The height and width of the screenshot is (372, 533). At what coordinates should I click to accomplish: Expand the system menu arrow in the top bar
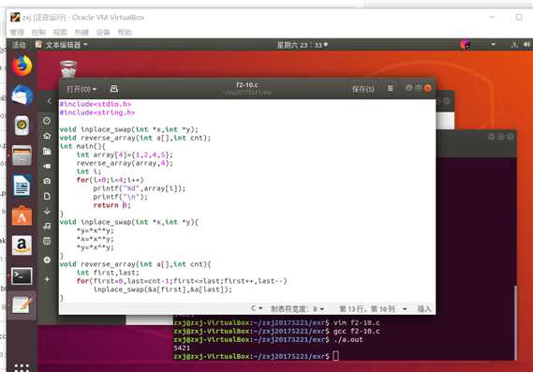coord(494,44)
